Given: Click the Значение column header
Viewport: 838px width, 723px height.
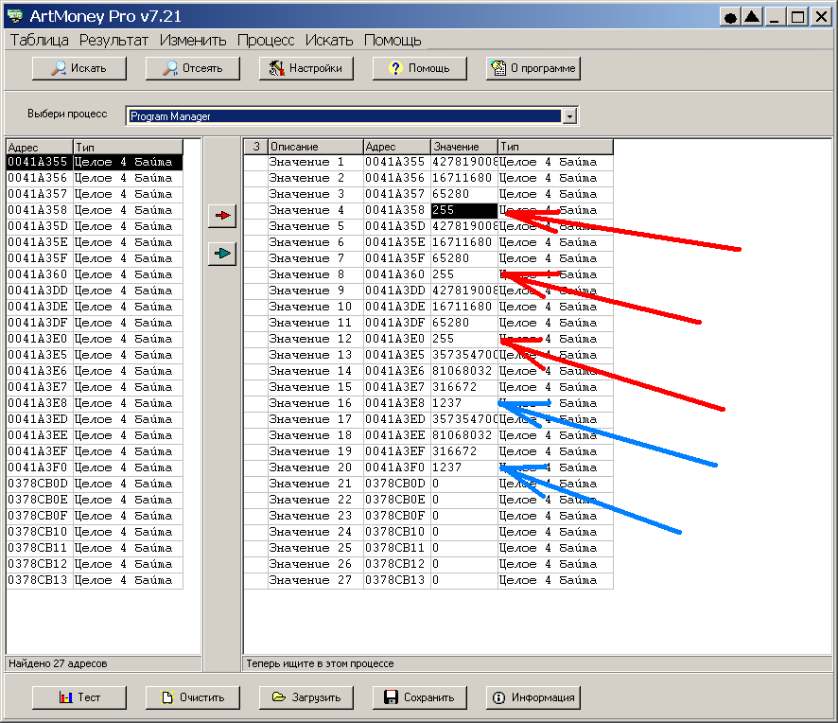Looking at the screenshot, I should pos(463,147).
